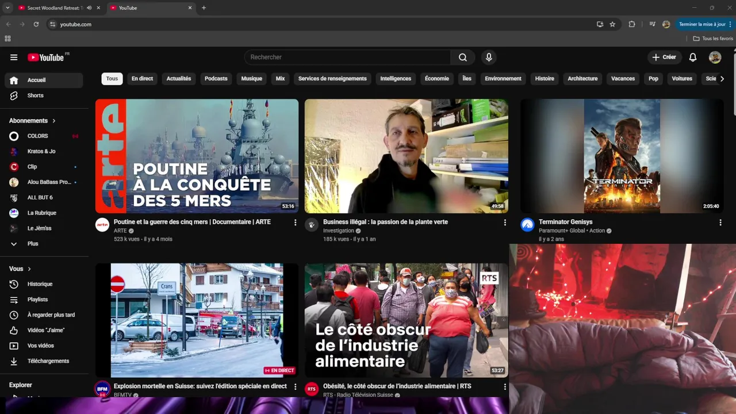This screenshot has width=736, height=414.
Task: Click the search magnifier button
Action: tap(463, 57)
